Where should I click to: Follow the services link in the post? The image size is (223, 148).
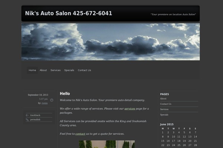click(130, 109)
